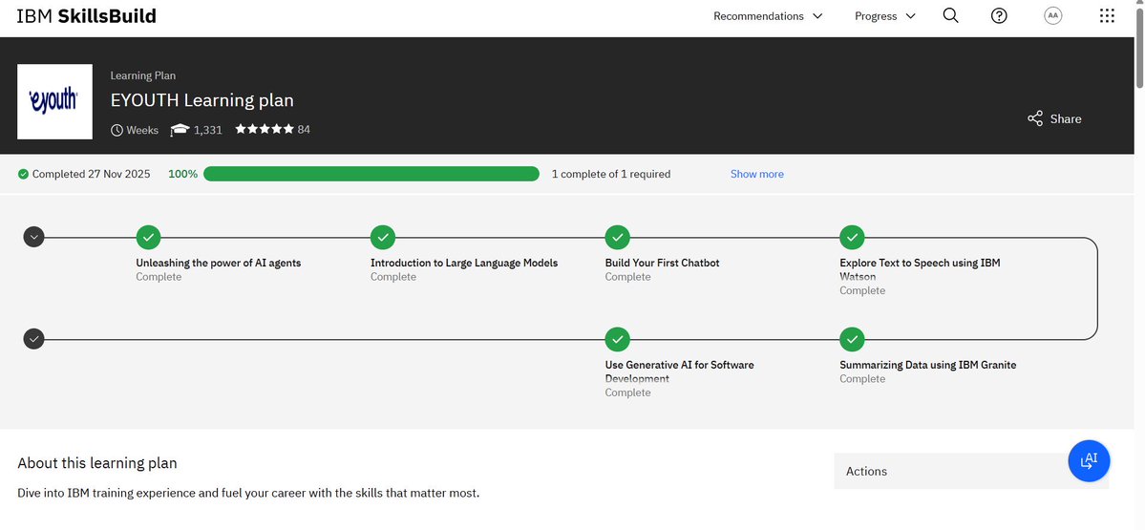Open the Recommendations dropdown menu
Viewport: 1145px width, 530px height.
click(768, 16)
